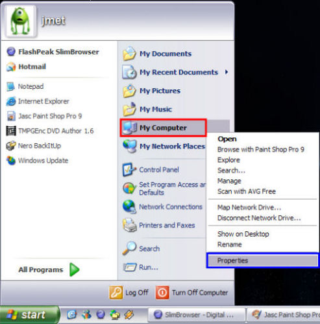The width and height of the screenshot is (320, 324).
Task: Click Turn Off Computer button
Action: [191, 292]
